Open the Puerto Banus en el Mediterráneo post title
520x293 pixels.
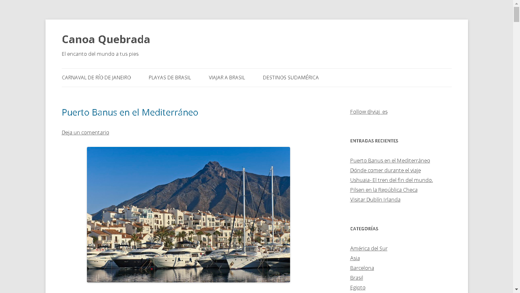130,112
